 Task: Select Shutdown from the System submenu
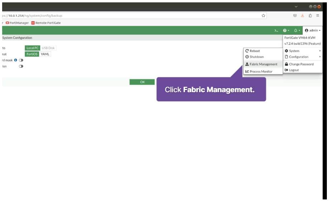click(x=263, y=57)
